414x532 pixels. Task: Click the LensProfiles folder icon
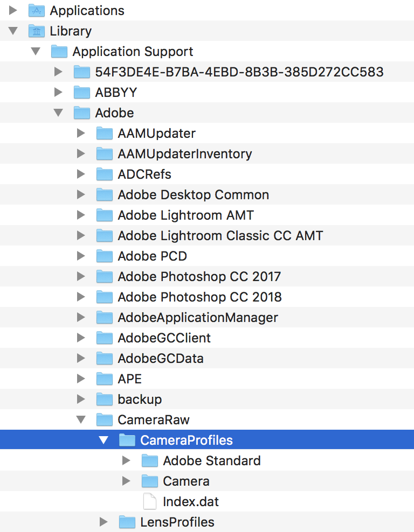tap(127, 522)
